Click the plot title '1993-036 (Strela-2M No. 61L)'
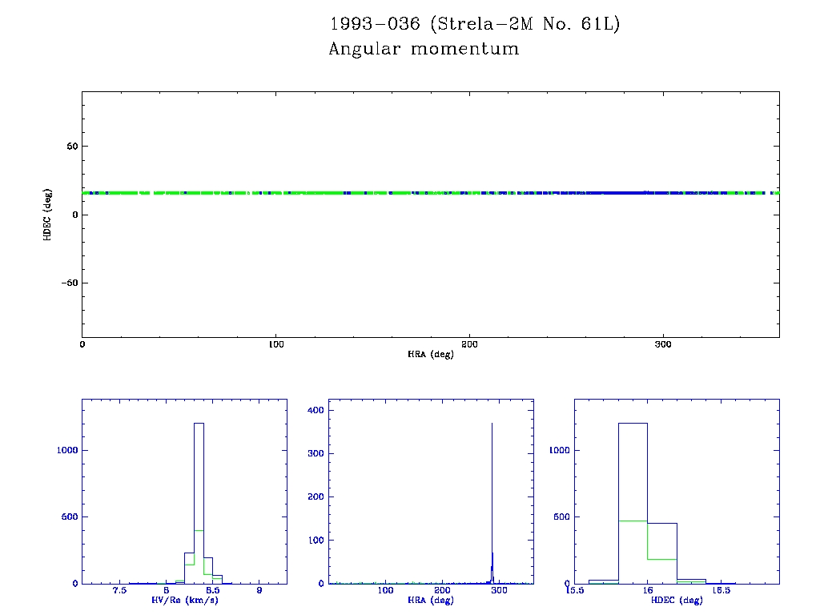The height and width of the screenshot is (615, 820). (x=475, y=24)
